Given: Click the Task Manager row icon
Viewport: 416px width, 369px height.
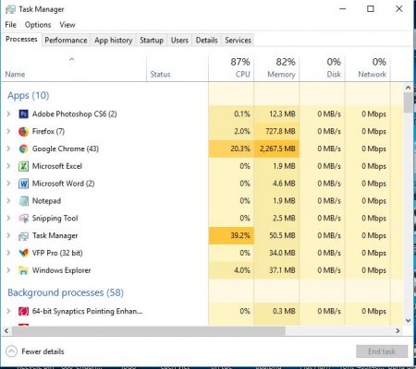Looking at the screenshot, I should click(23, 236).
